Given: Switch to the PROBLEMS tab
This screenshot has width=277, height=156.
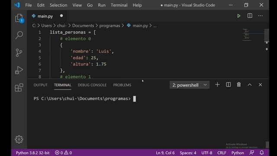Looking at the screenshot, I should coord(122,85).
